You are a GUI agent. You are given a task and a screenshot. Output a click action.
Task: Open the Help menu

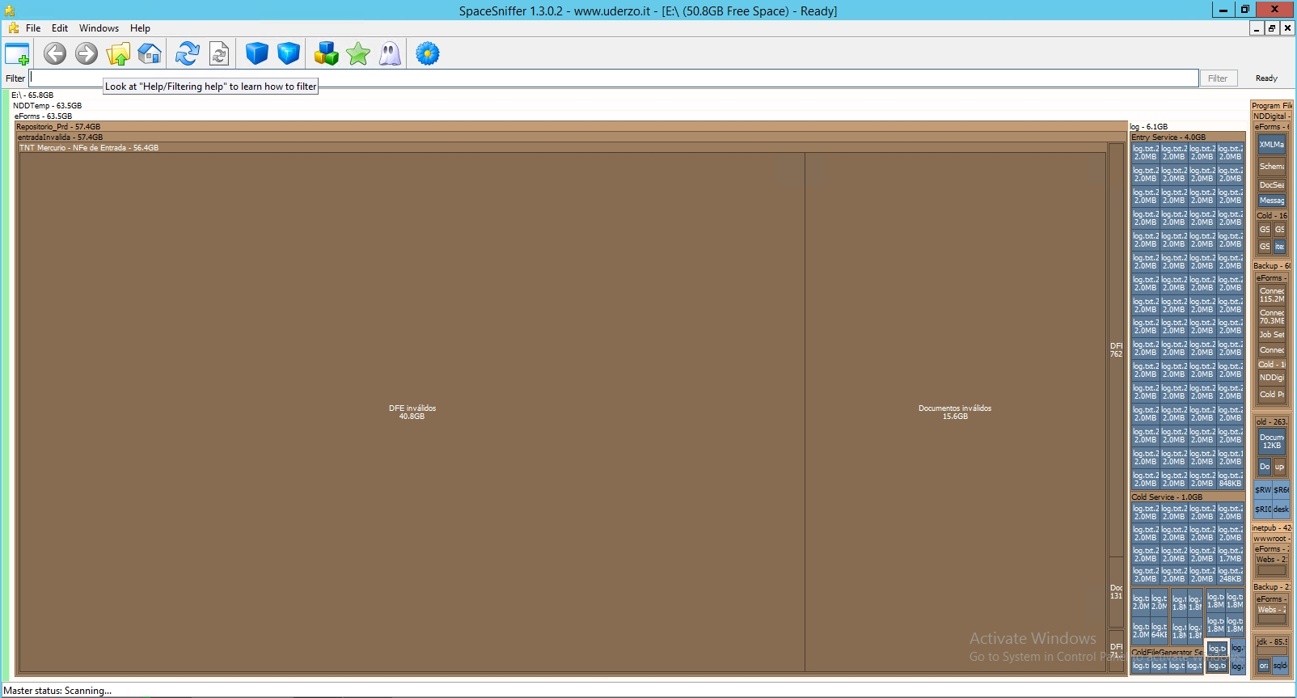[140, 28]
